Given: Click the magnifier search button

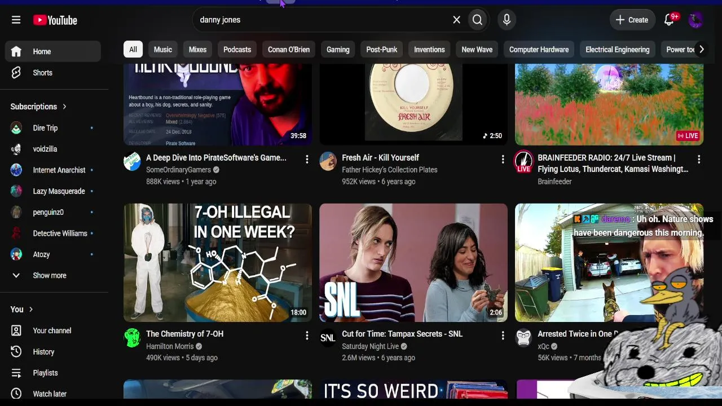Looking at the screenshot, I should (478, 20).
